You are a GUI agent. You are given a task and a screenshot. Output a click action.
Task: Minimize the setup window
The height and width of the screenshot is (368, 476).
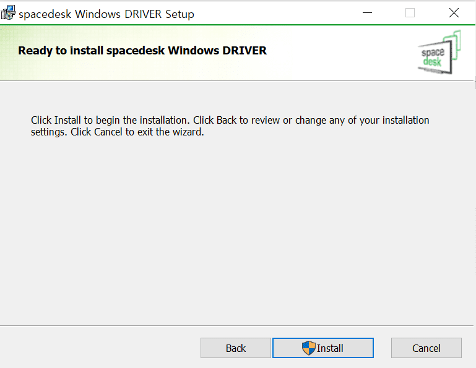coord(367,13)
